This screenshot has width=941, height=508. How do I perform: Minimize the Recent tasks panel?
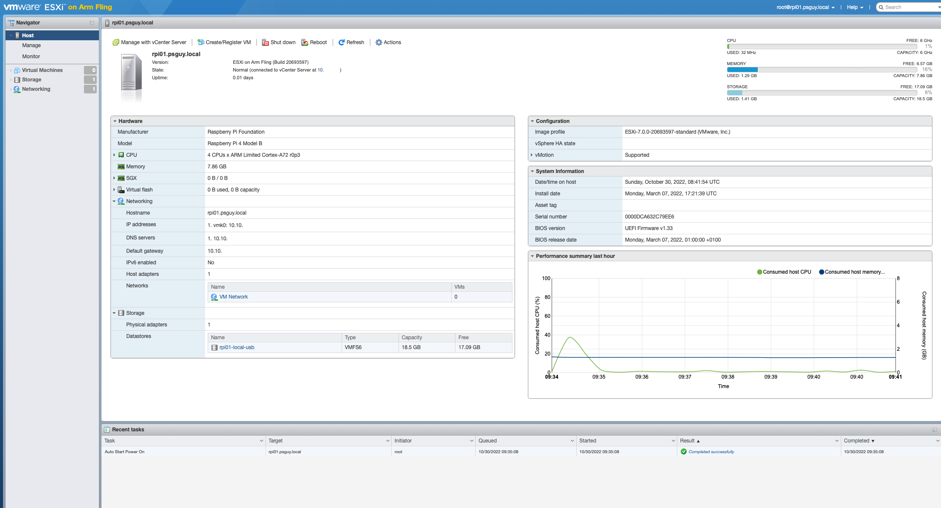point(935,430)
